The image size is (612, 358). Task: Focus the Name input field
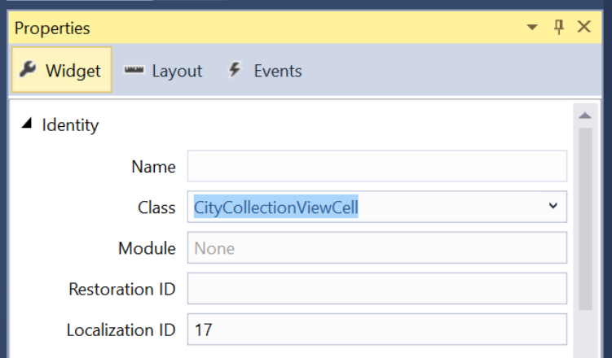377,166
